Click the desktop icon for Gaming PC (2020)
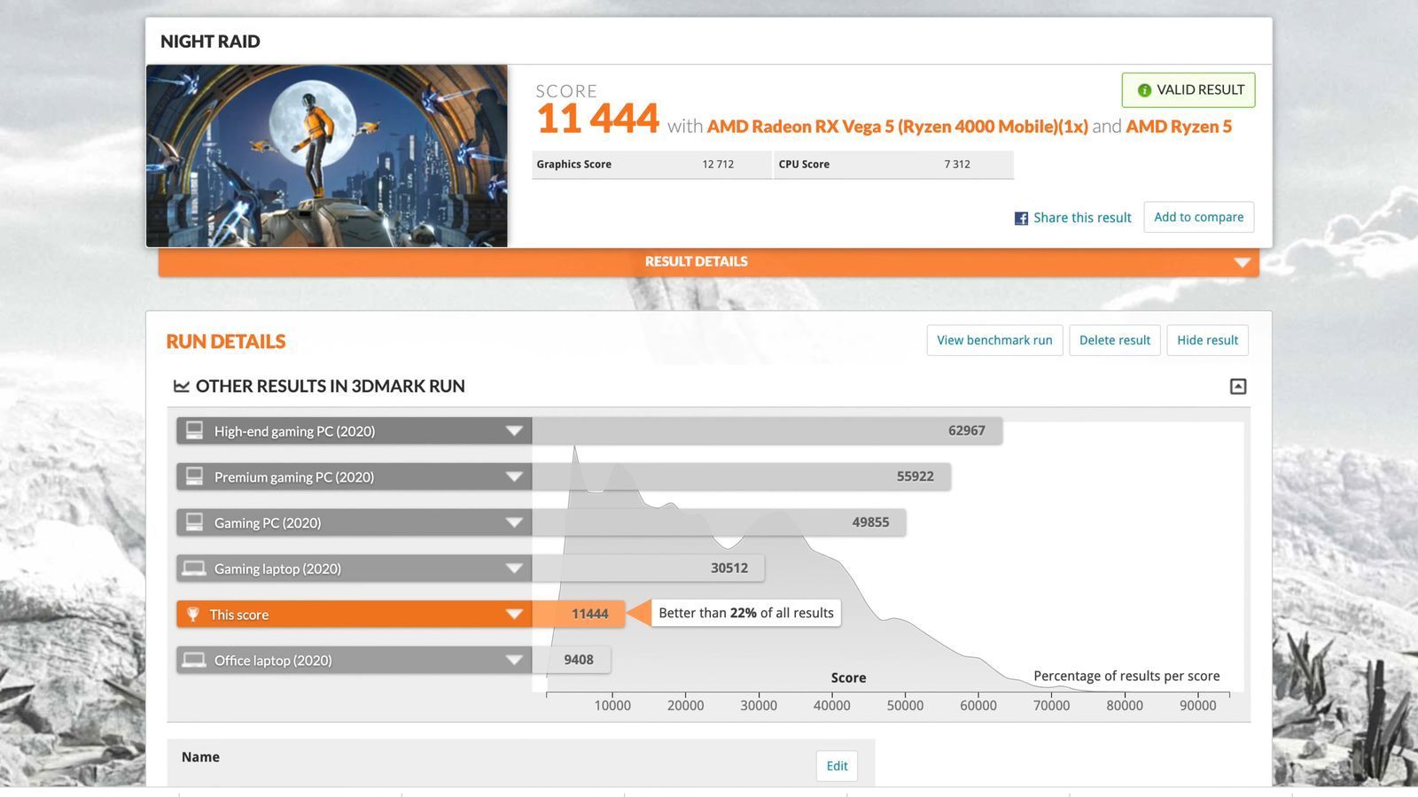 tap(194, 522)
